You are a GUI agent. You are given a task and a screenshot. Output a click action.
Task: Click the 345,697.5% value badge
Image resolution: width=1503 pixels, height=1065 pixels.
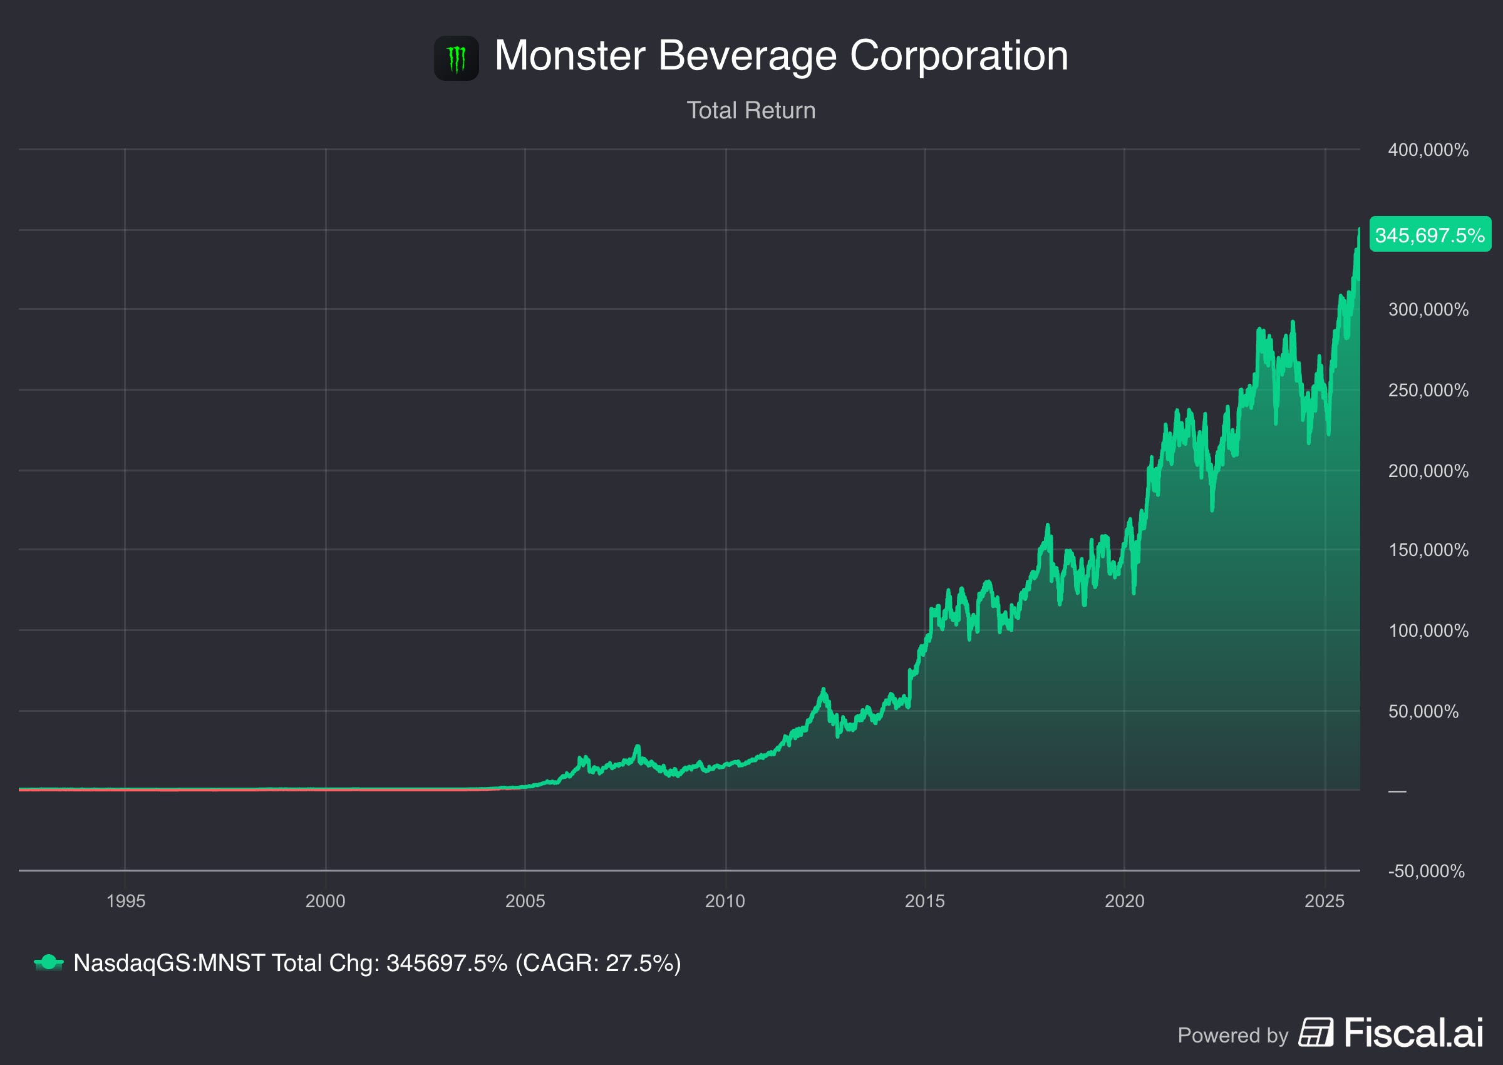(1430, 234)
